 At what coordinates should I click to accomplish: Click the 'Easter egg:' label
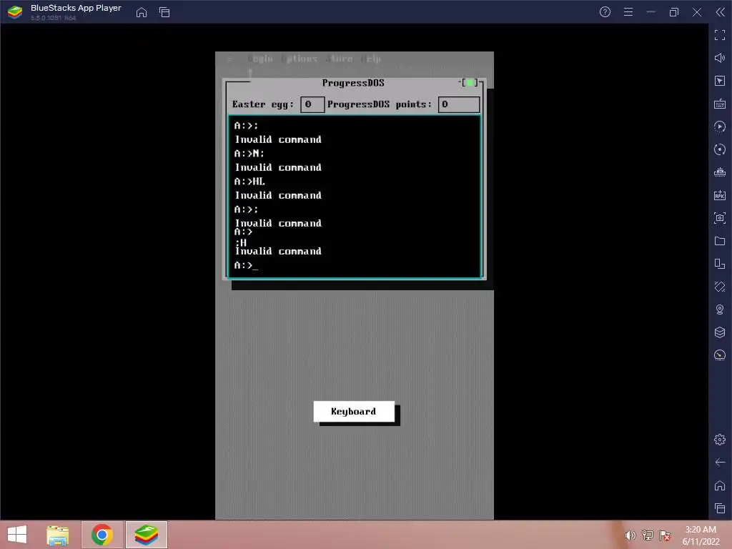click(x=263, y=104)
